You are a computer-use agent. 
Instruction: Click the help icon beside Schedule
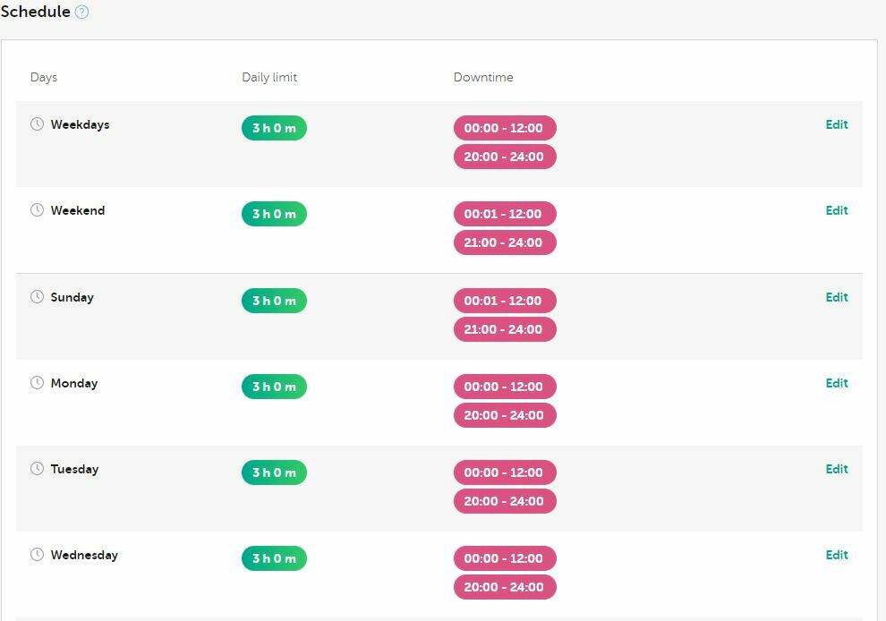click(x=82, y=13)
